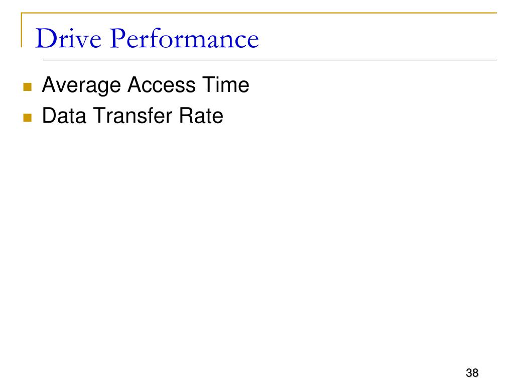The width and height of the screenshot is (514, 386).
Task: Click the word Transfer in second bullet
Action: point(131,116)
